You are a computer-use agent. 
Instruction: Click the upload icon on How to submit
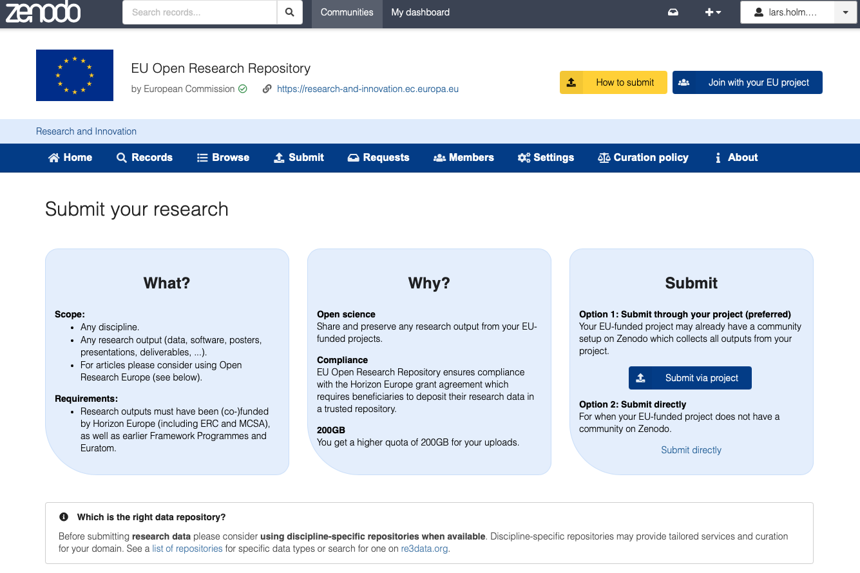571,82
